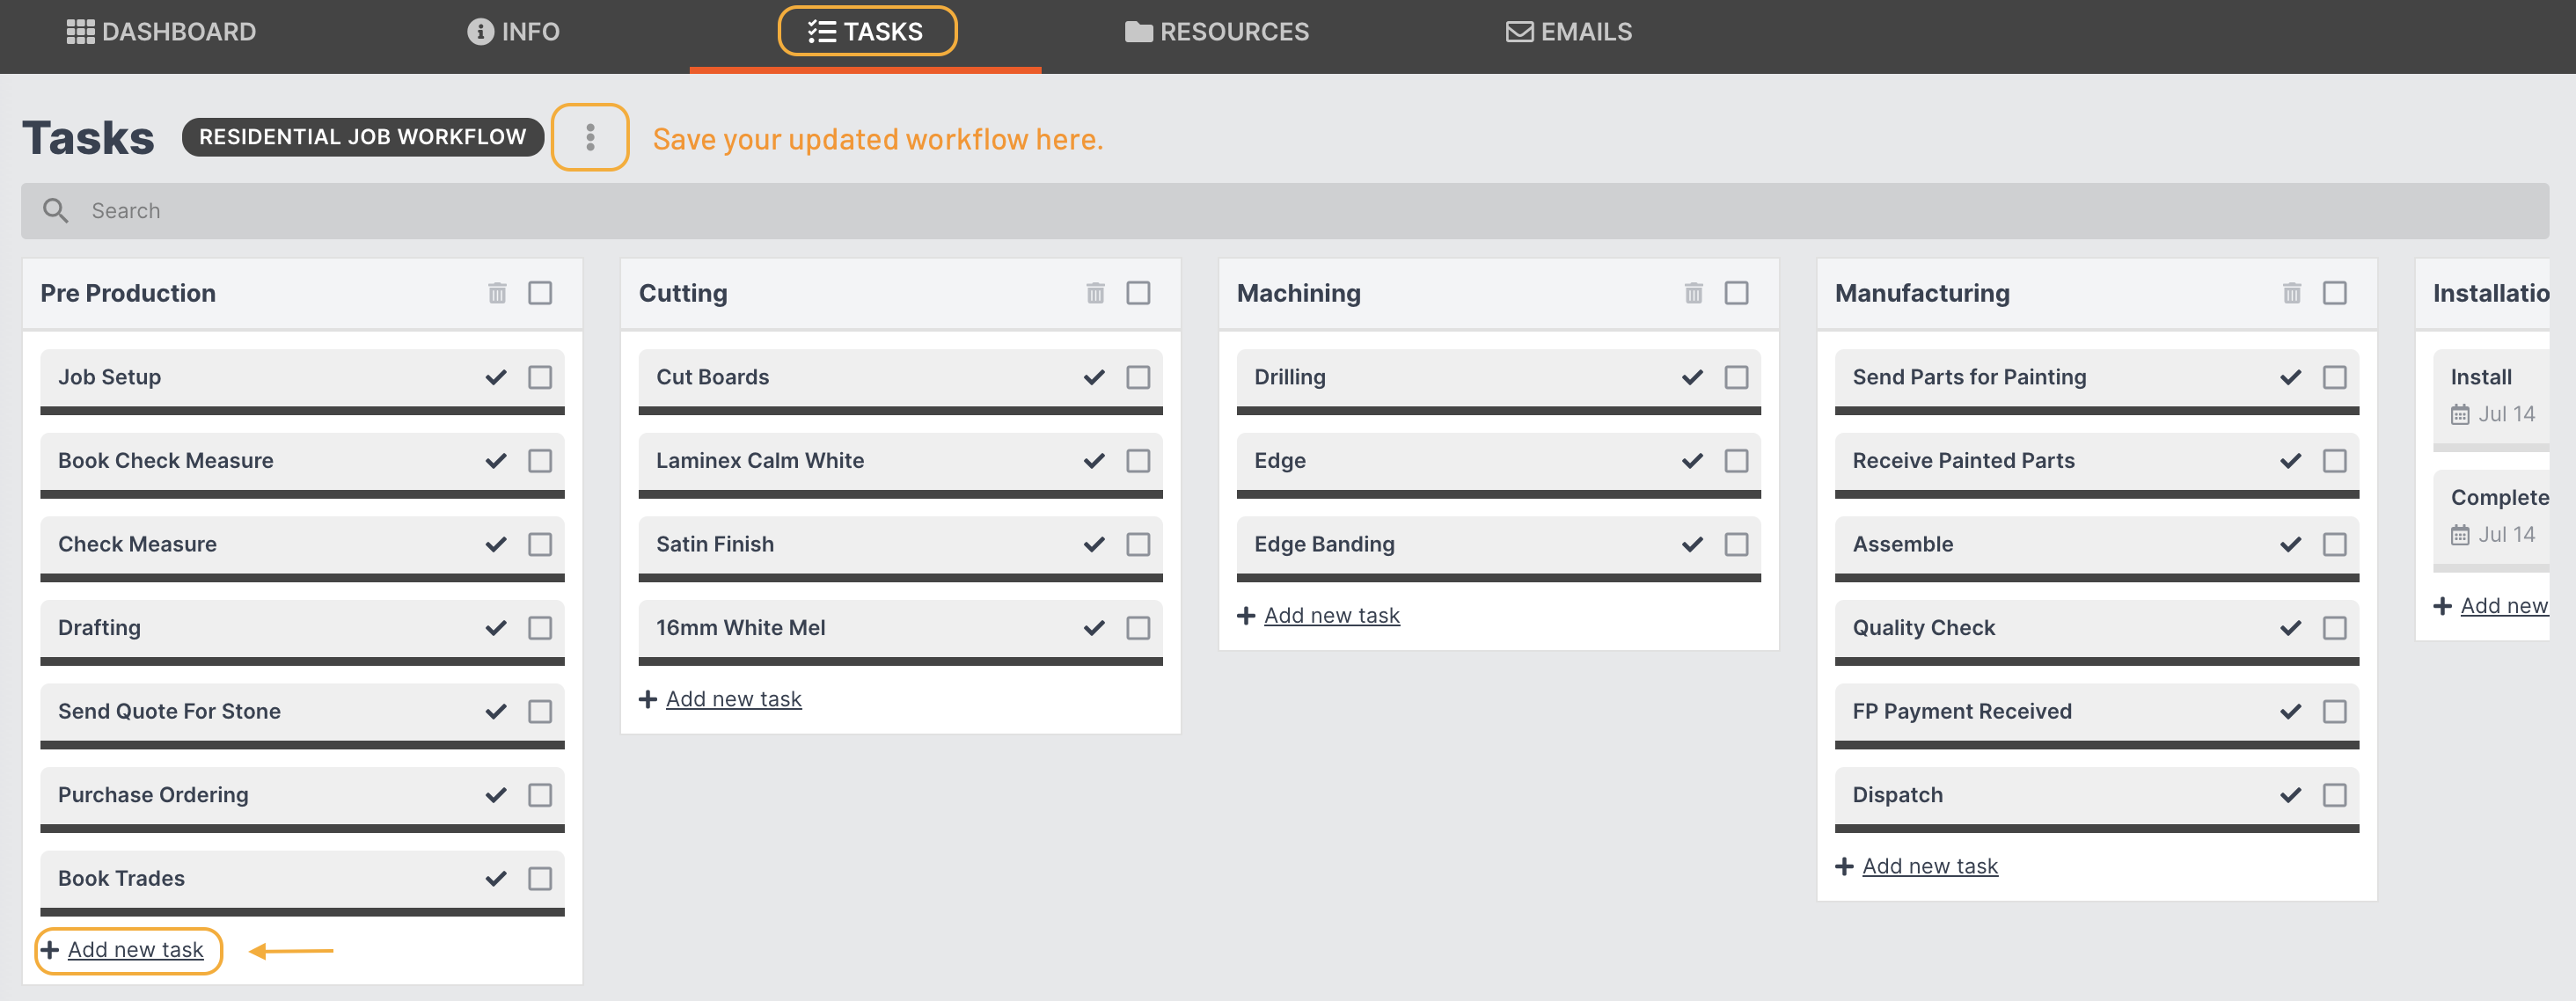Click the Residential Job Workflow badge
The height and width of the screenshot is (1001, 2576).
pos(362,137)
